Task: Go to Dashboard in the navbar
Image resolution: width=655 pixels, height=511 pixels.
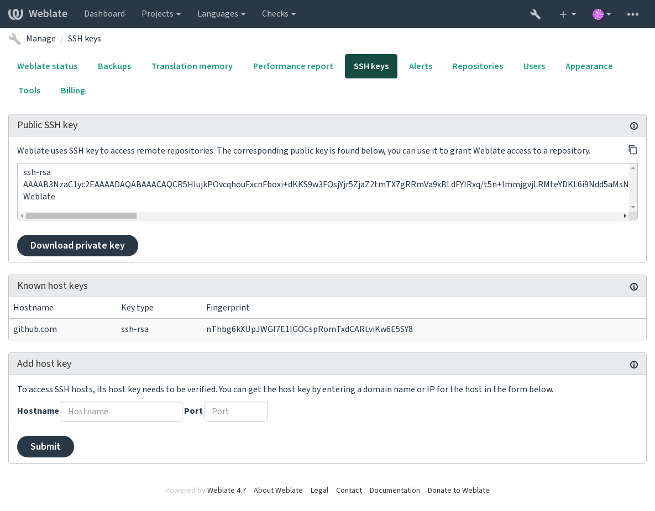Action: (104, 14)
